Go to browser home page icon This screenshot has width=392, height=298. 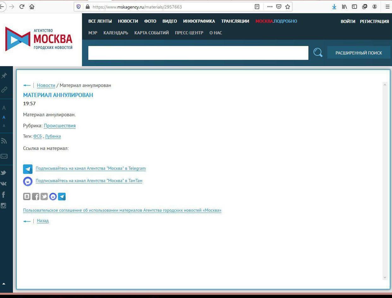click(32, 7)
